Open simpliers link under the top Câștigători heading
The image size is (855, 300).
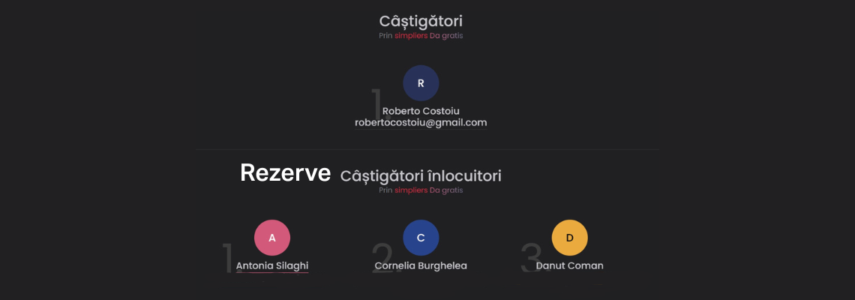coord(411,35)
